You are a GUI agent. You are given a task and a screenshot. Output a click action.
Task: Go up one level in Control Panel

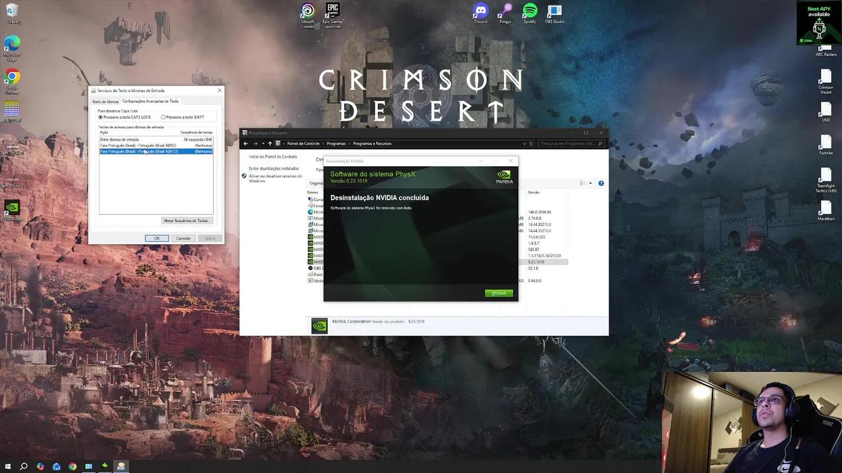[270, 143]
